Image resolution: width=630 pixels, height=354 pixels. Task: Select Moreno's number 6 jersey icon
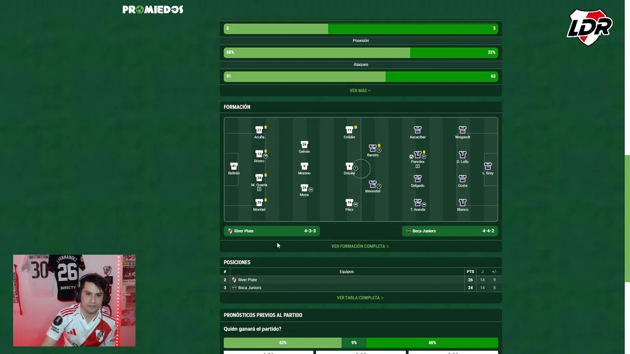pyautogui.click(x=304, y=166)
